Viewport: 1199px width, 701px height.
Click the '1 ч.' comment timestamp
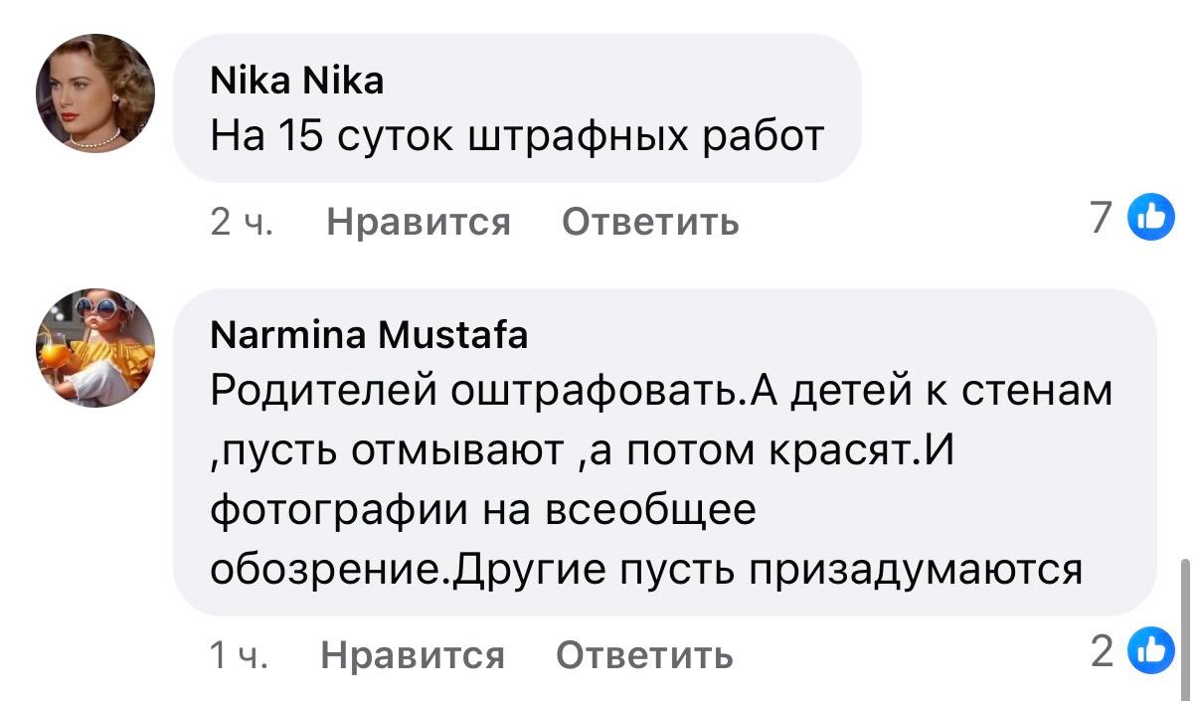coord(239,654)
